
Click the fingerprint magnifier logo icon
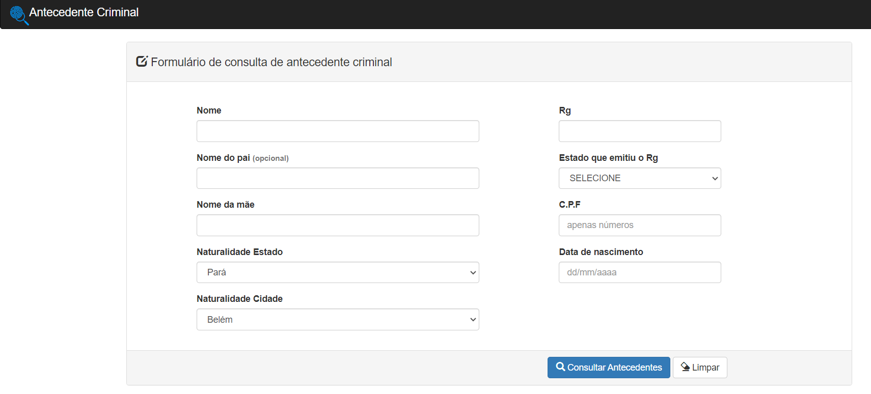(18, 14)
